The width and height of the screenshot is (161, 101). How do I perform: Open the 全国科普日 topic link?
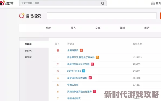tap(73, 51)
